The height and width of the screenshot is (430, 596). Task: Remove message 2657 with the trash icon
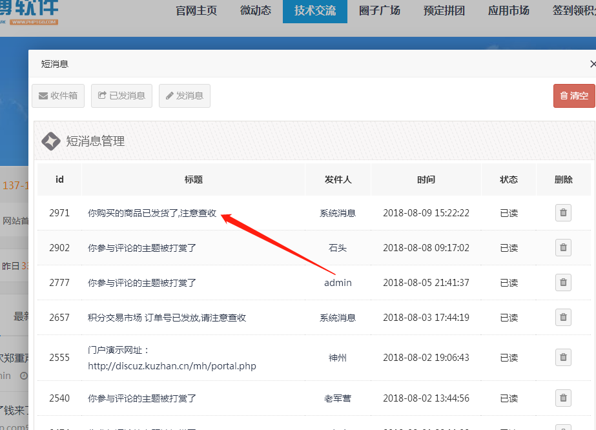click(x=563, y=317)
